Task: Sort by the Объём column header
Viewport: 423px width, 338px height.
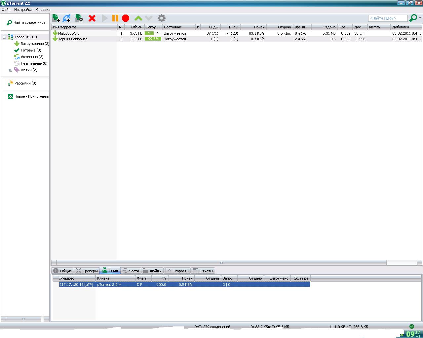Action: pos(135,27)
